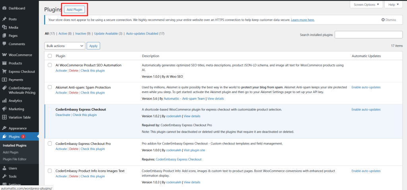Select the AI WooCommerce Product SEO Automation checkbox
The width and height of the screenshot is (407, 190).
pos(50,65)
